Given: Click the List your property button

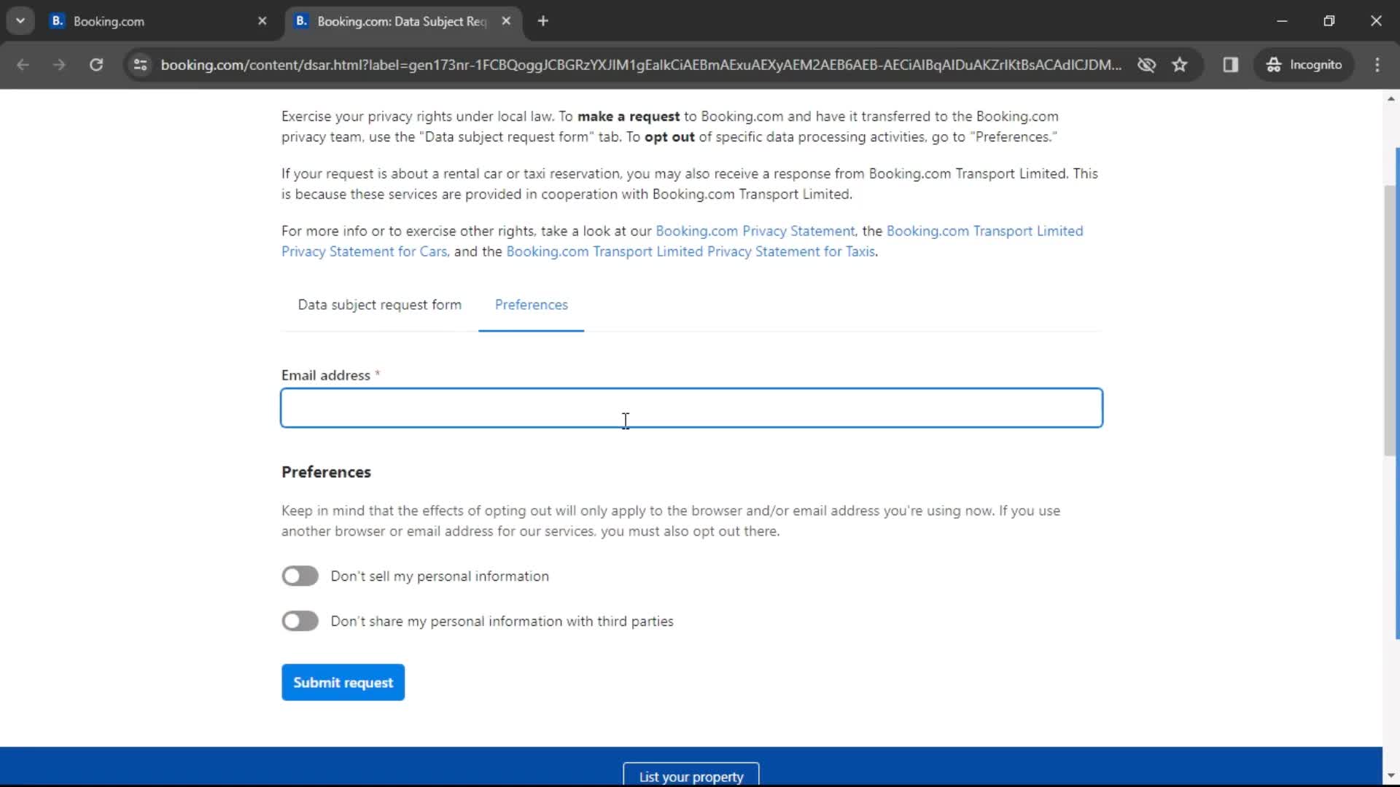Looking at the screenshot, I should (691, 776).
